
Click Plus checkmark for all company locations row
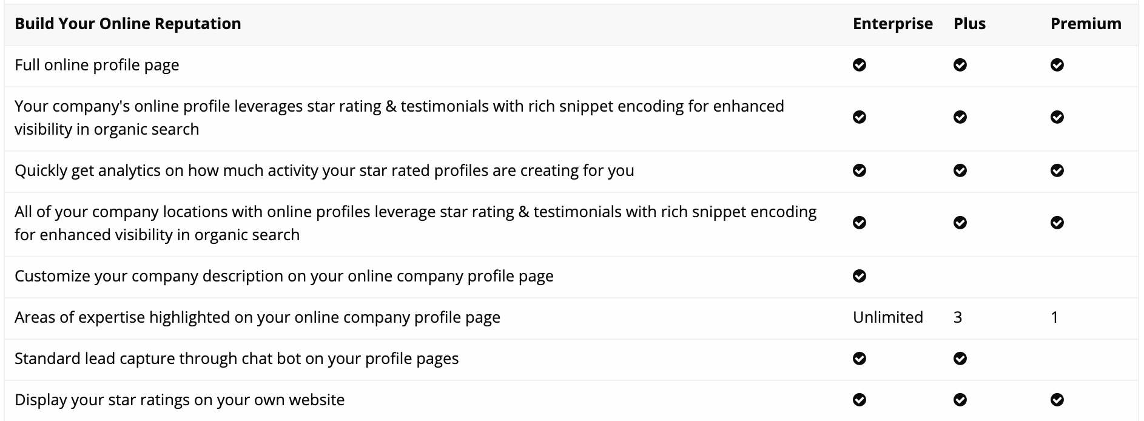pyautogui.click(x=960, y=223)
